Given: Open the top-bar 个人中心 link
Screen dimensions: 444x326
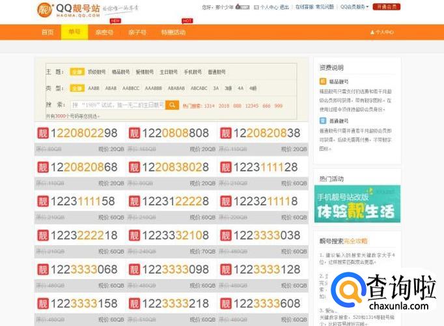Looking at the screenshot, I should pos(270,7).
